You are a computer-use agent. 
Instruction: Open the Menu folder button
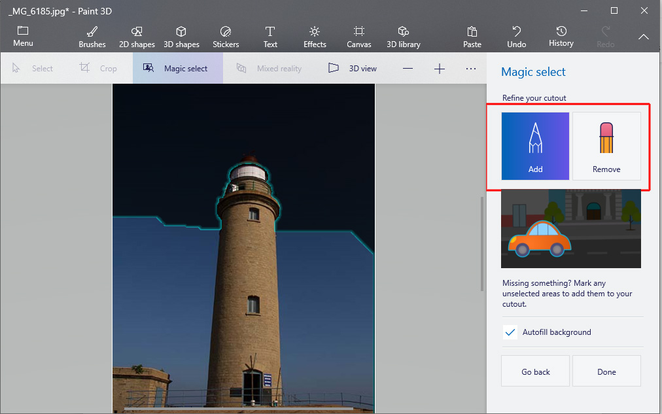tap(23, 37)
